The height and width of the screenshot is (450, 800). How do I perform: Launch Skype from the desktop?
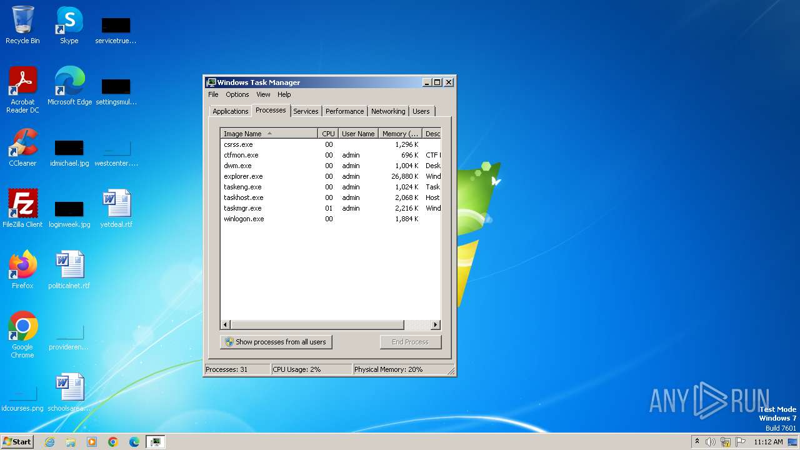tap(69, 25)
